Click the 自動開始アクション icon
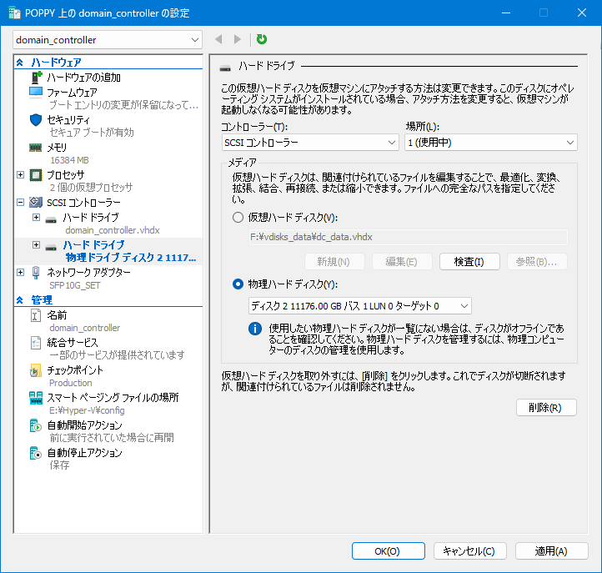The image size is (602, 573). [x=36, y=425]
